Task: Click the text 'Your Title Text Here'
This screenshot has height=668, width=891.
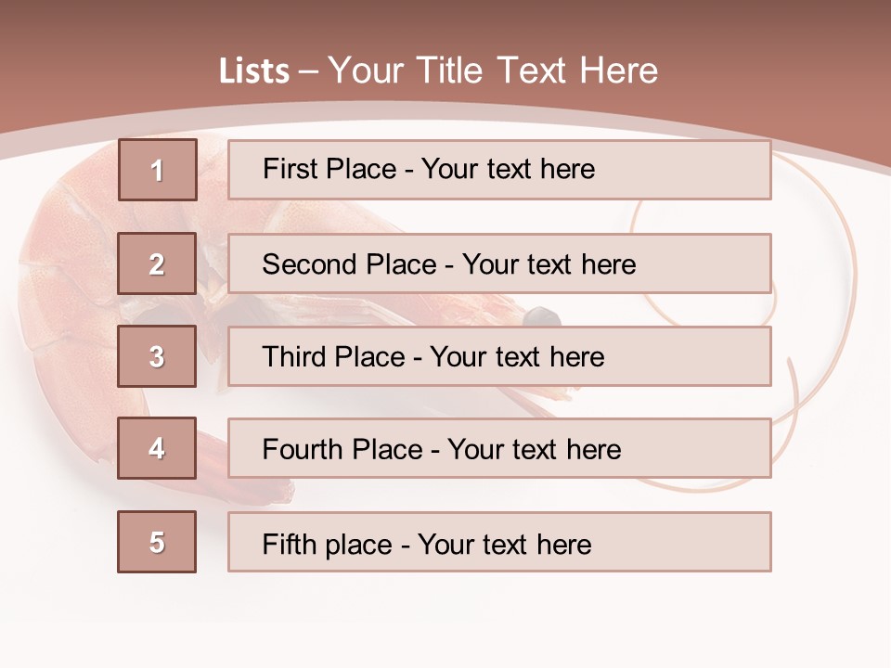Action: [493, 71]
